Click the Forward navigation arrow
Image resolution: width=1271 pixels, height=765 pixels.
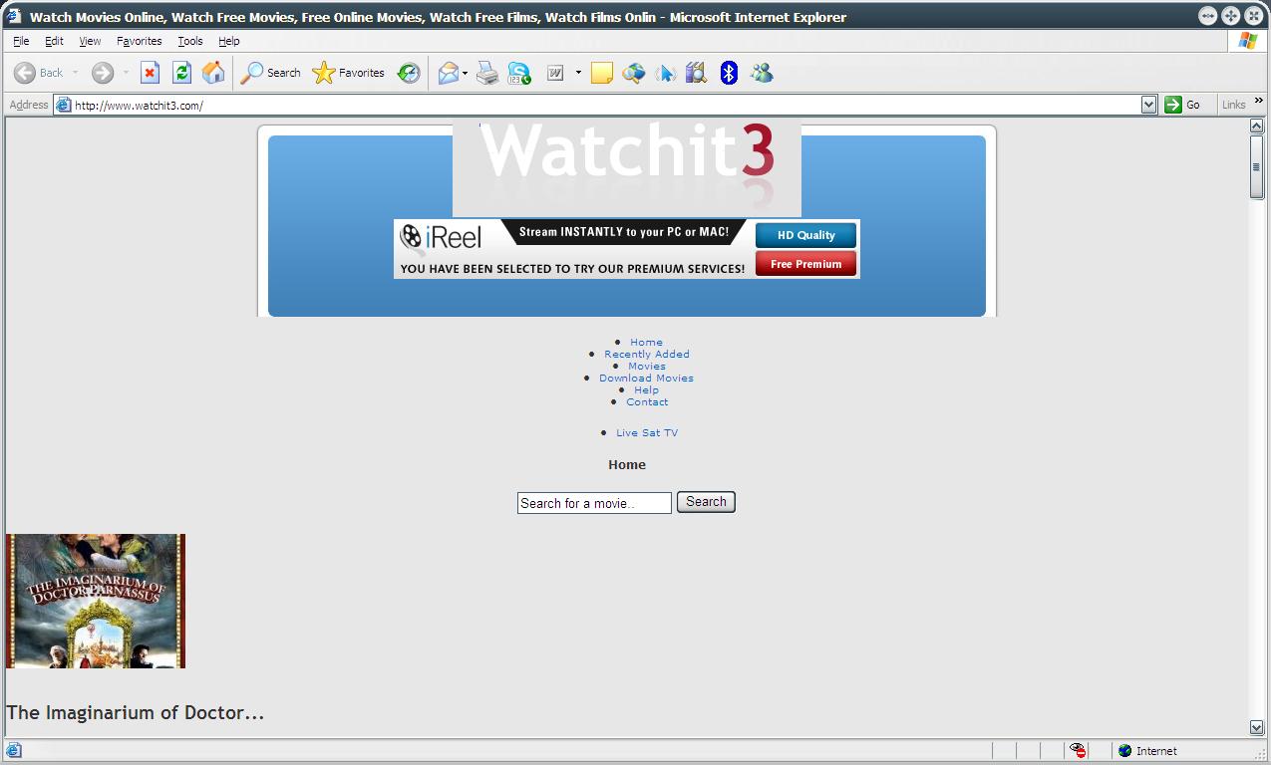coord(102,73)
